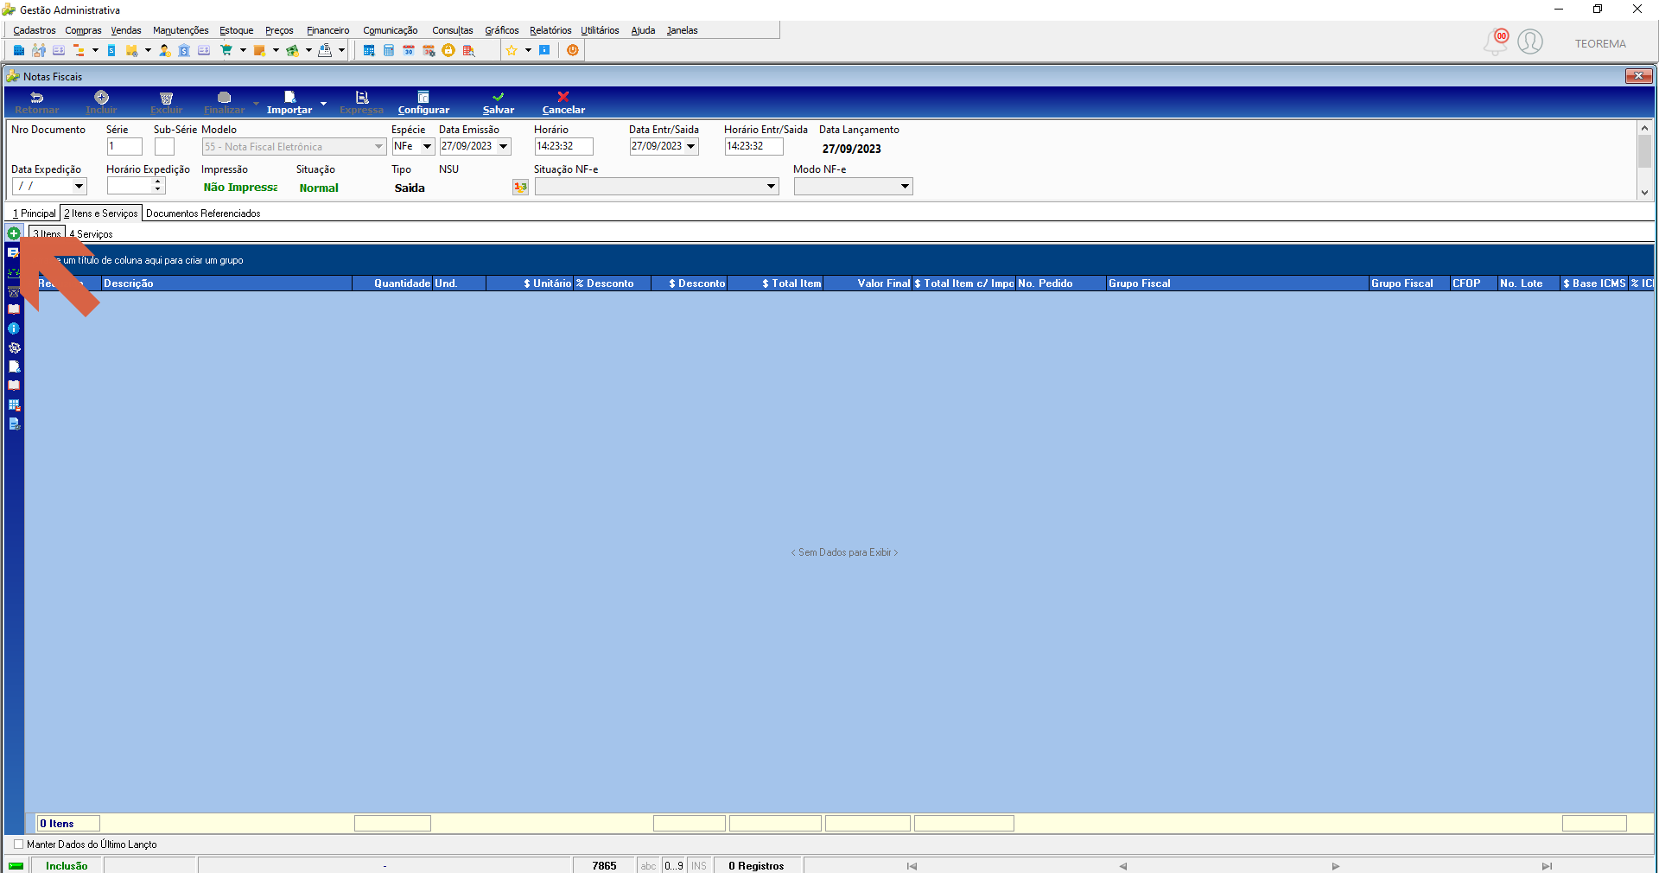
Task: Click the blue building icon in main toolbar
Action: [19, 50]
